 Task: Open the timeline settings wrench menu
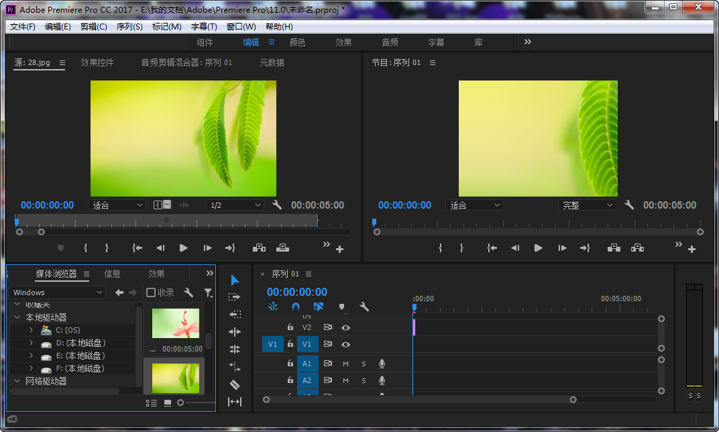[x=365, y=307]
